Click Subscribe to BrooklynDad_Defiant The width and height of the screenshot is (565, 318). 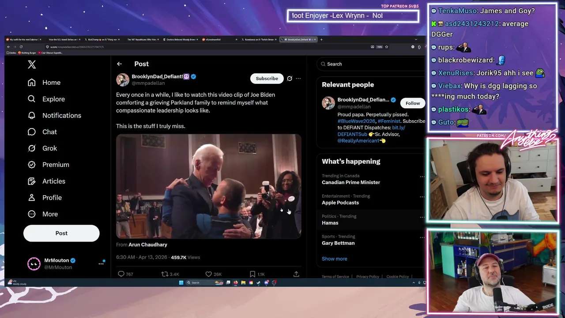[267, 78]
